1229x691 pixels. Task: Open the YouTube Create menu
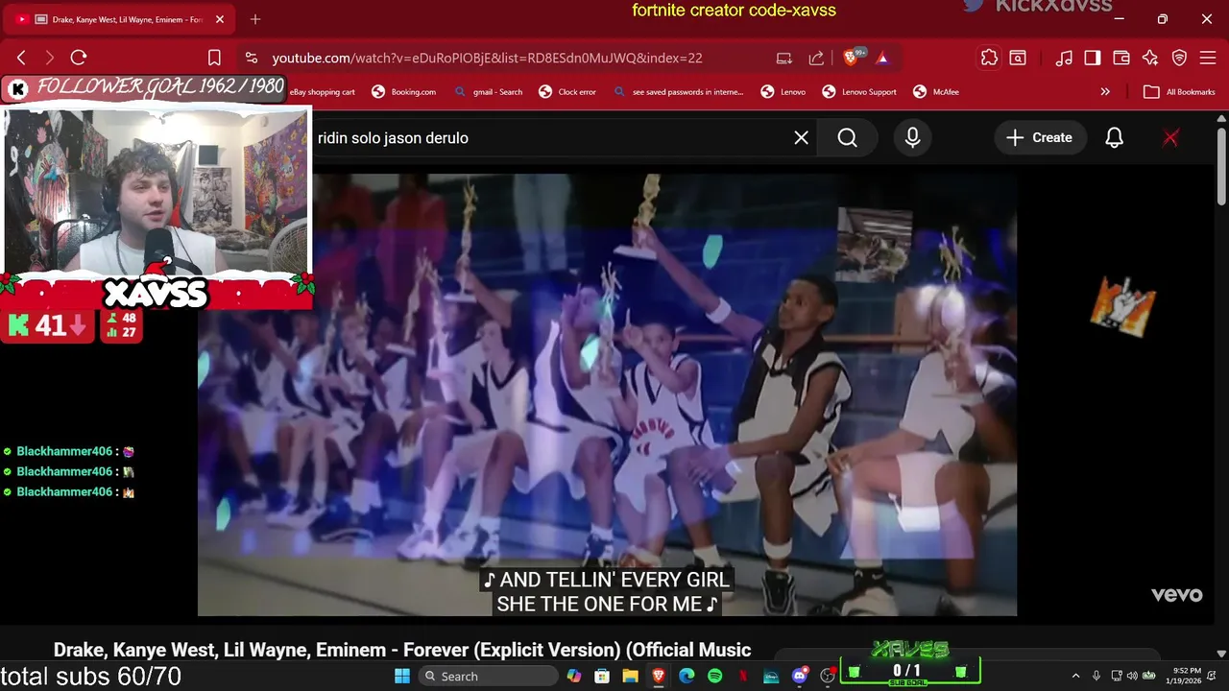click(x=1039, y=137)
